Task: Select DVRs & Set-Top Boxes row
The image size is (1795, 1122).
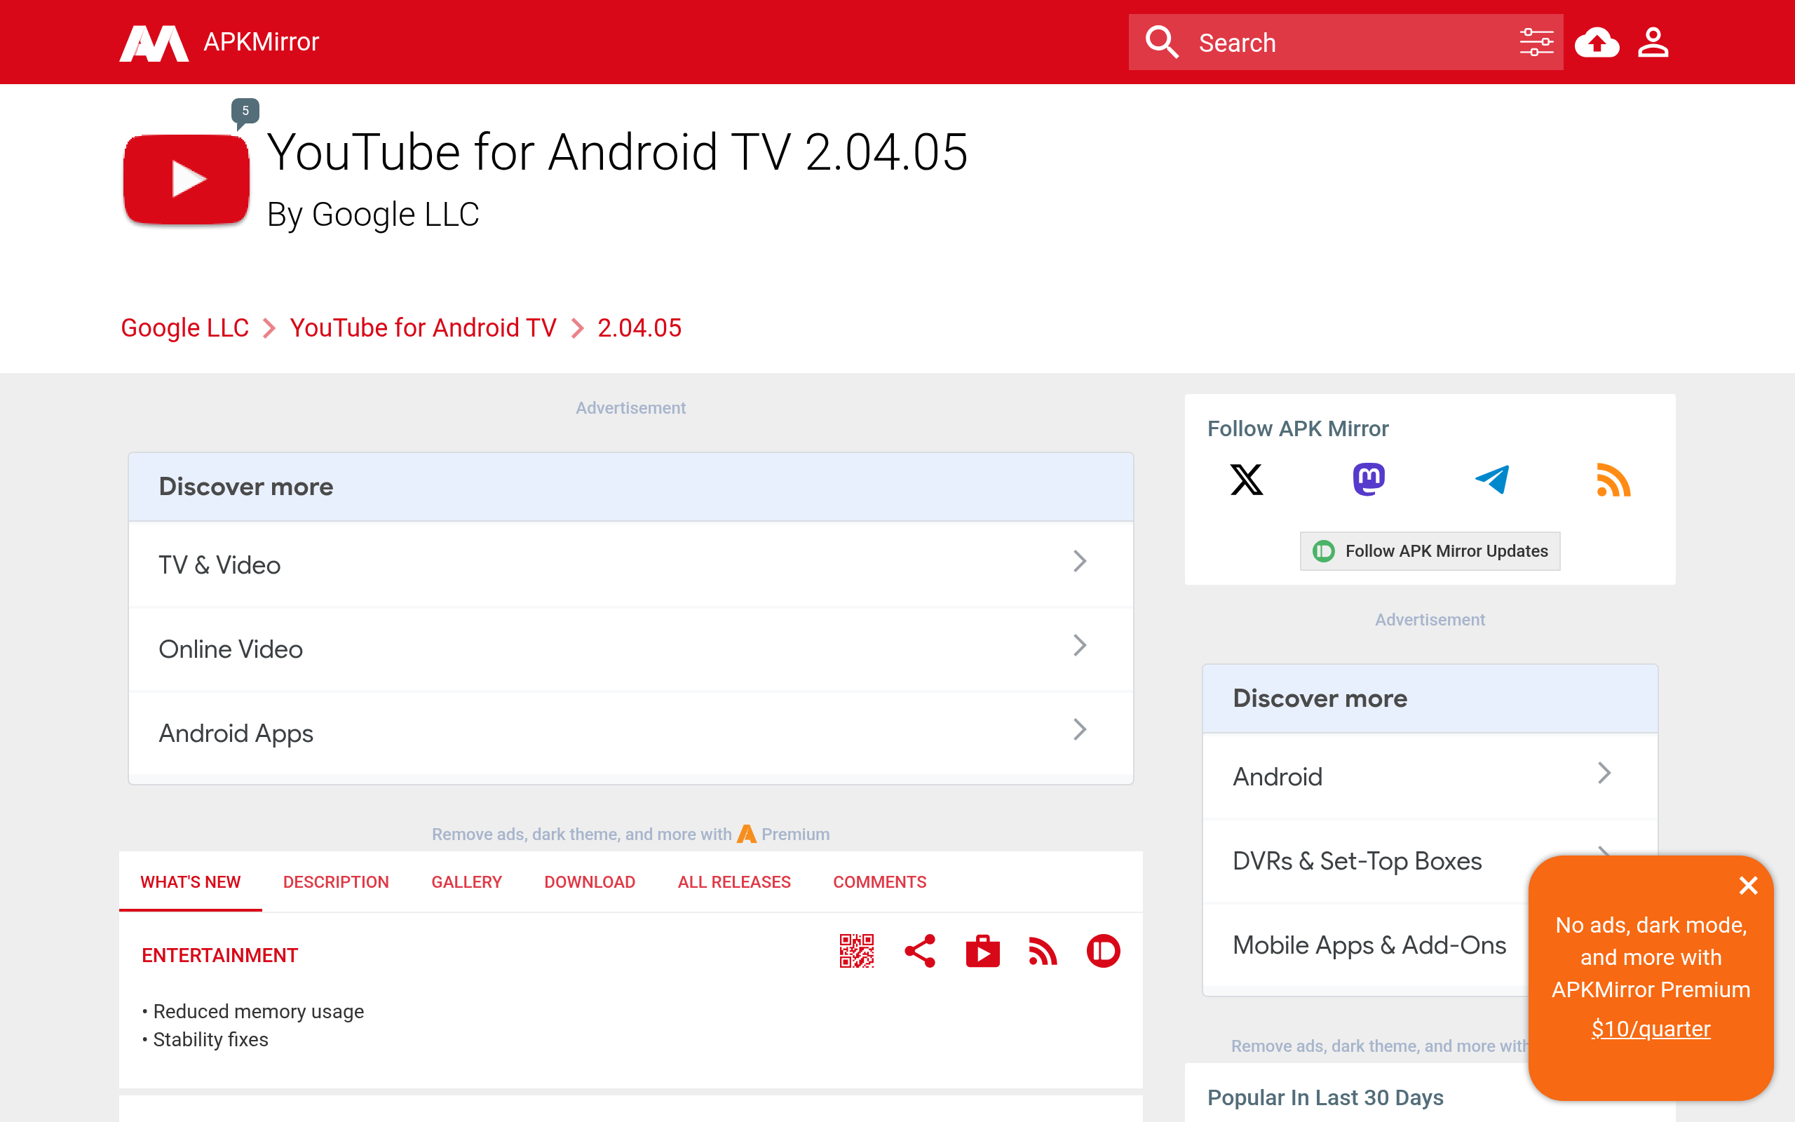Action: (x=1357, y=862)
